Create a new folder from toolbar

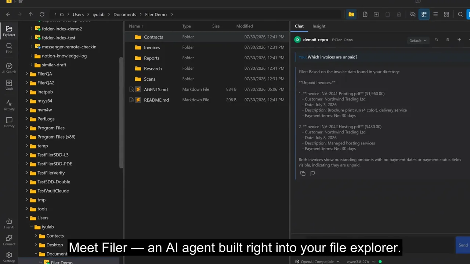pyautogui.click(x=376, y=14)
